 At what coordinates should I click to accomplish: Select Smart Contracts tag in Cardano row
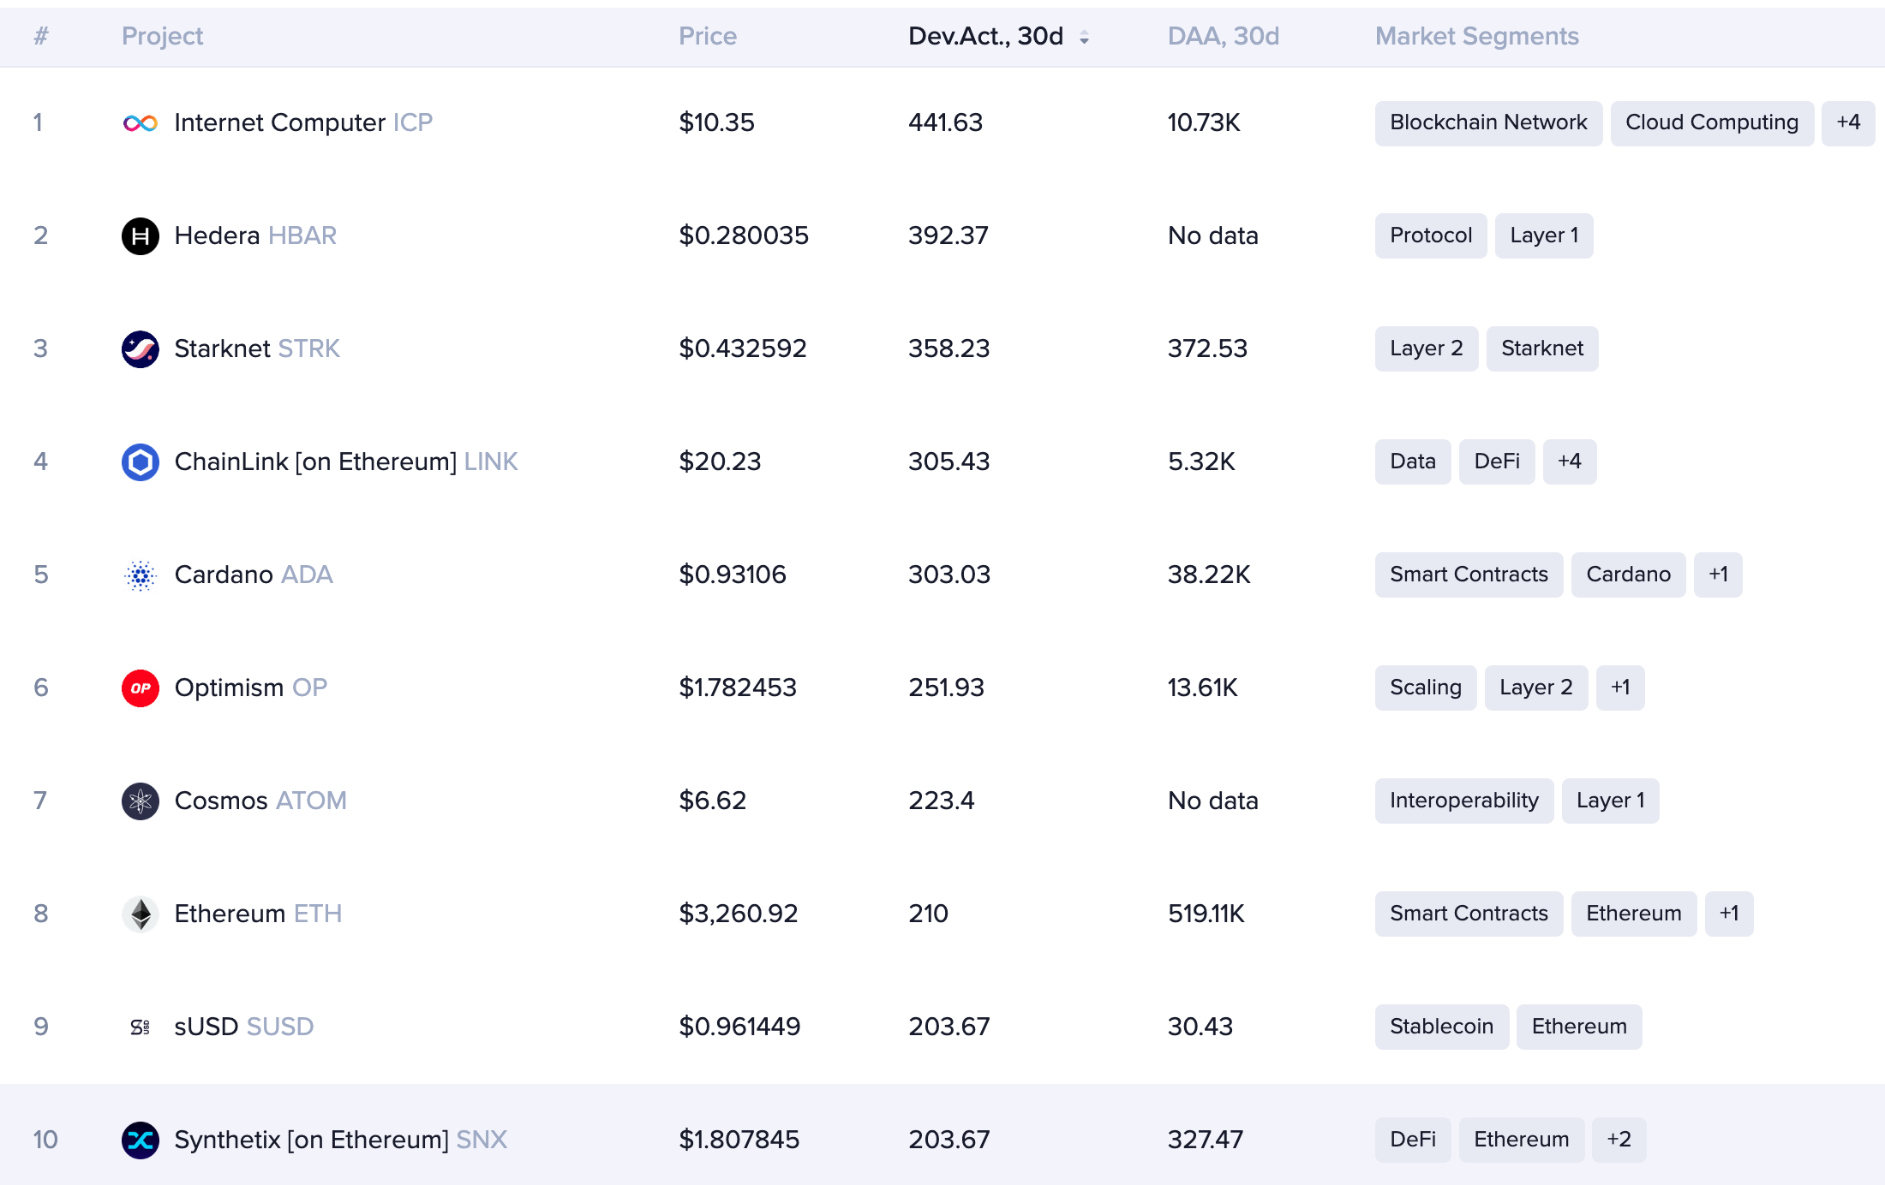1469,575
